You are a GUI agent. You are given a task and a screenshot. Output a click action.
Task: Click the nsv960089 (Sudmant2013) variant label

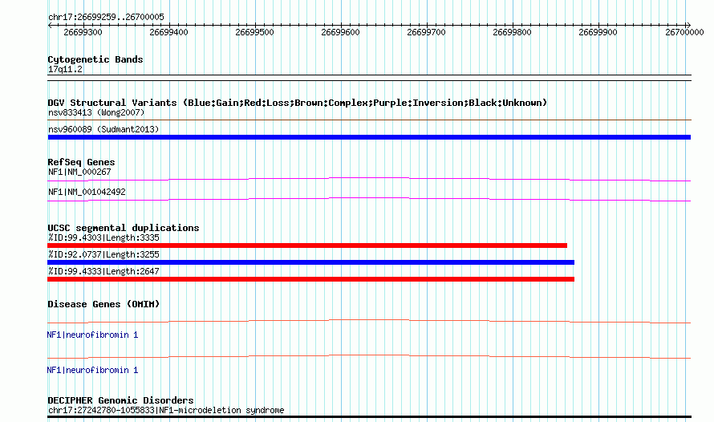coord(103,129)
